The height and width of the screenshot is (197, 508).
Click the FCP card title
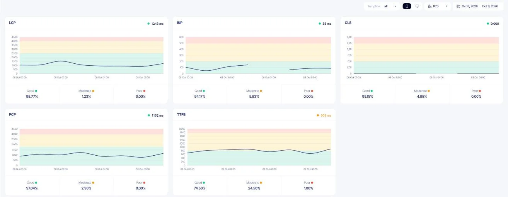12,115
